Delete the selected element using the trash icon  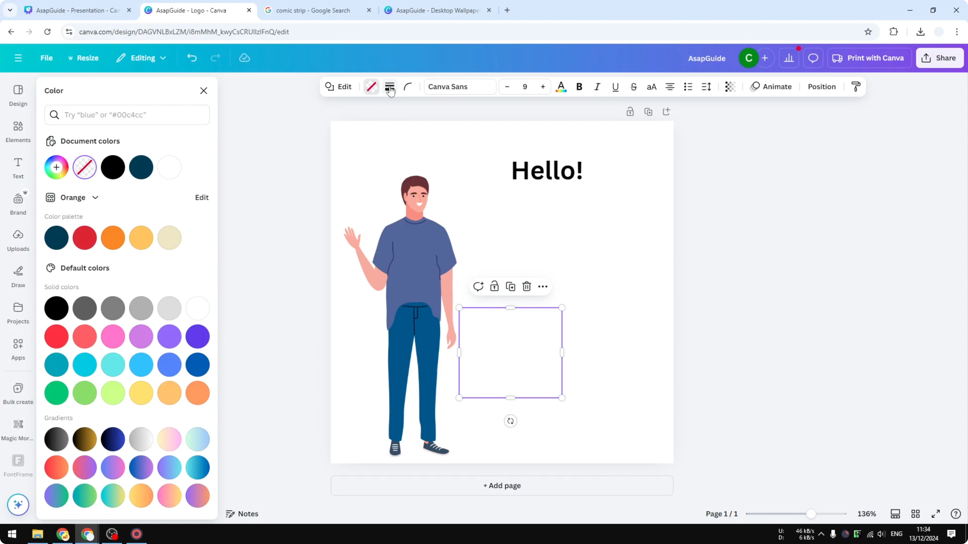[526, 286]
